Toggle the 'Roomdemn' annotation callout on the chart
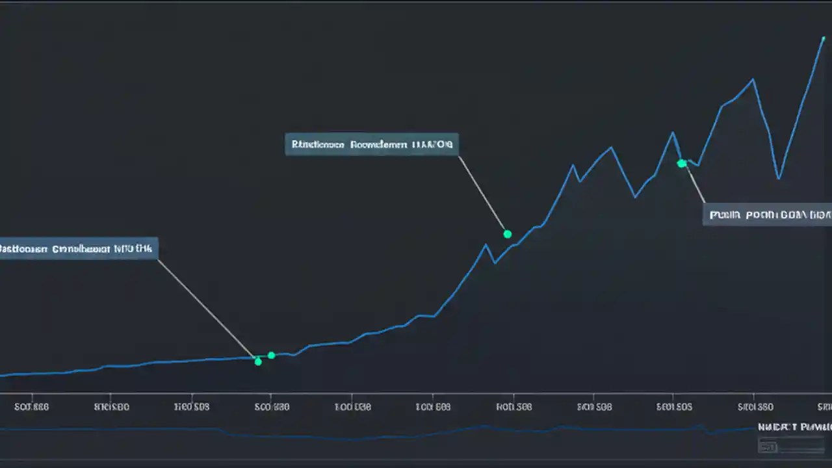Viewport: 832px width, 468px height. pyautogui.click(x=371, y=144)
